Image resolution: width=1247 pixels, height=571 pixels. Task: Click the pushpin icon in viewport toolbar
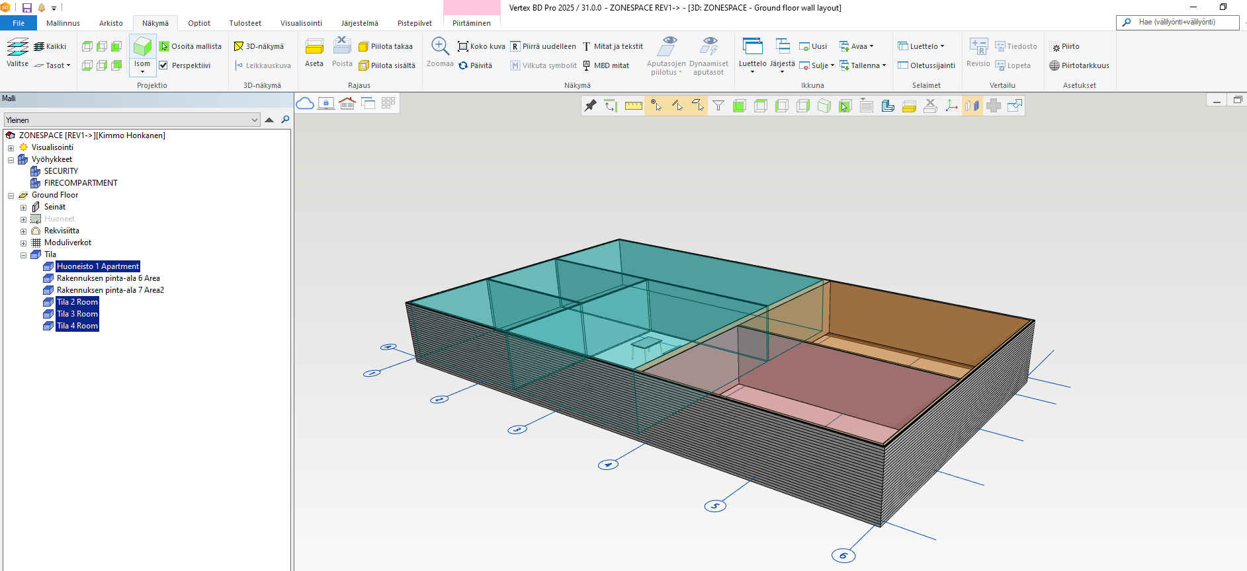(x=590, y=106)
